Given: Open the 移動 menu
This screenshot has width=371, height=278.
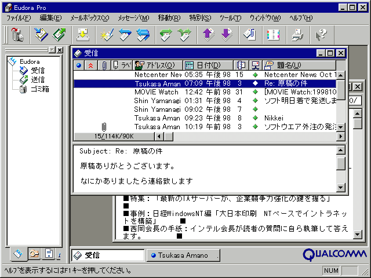Looking at the screenshot, I should point(169,18).
